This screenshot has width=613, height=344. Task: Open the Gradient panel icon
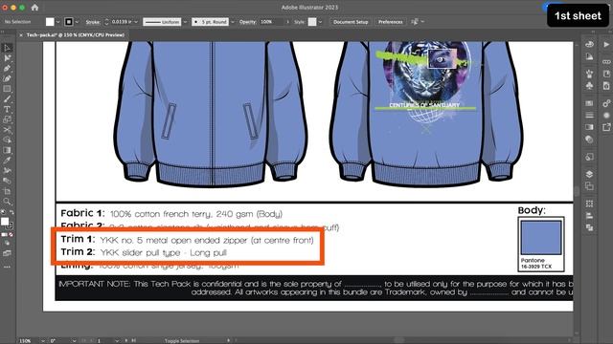pos(590,127)
